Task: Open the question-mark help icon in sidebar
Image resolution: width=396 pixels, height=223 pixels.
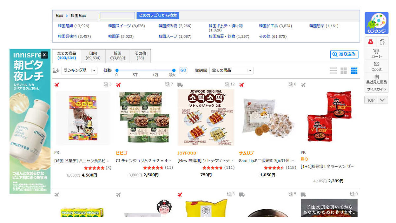Action: click(x=382, y=42)
